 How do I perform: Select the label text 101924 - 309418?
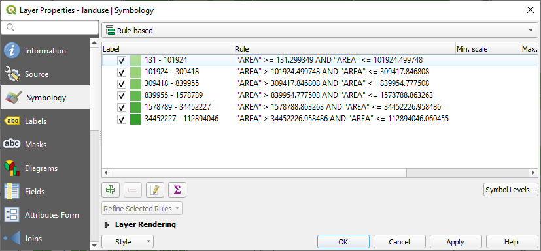click(172, 72)
